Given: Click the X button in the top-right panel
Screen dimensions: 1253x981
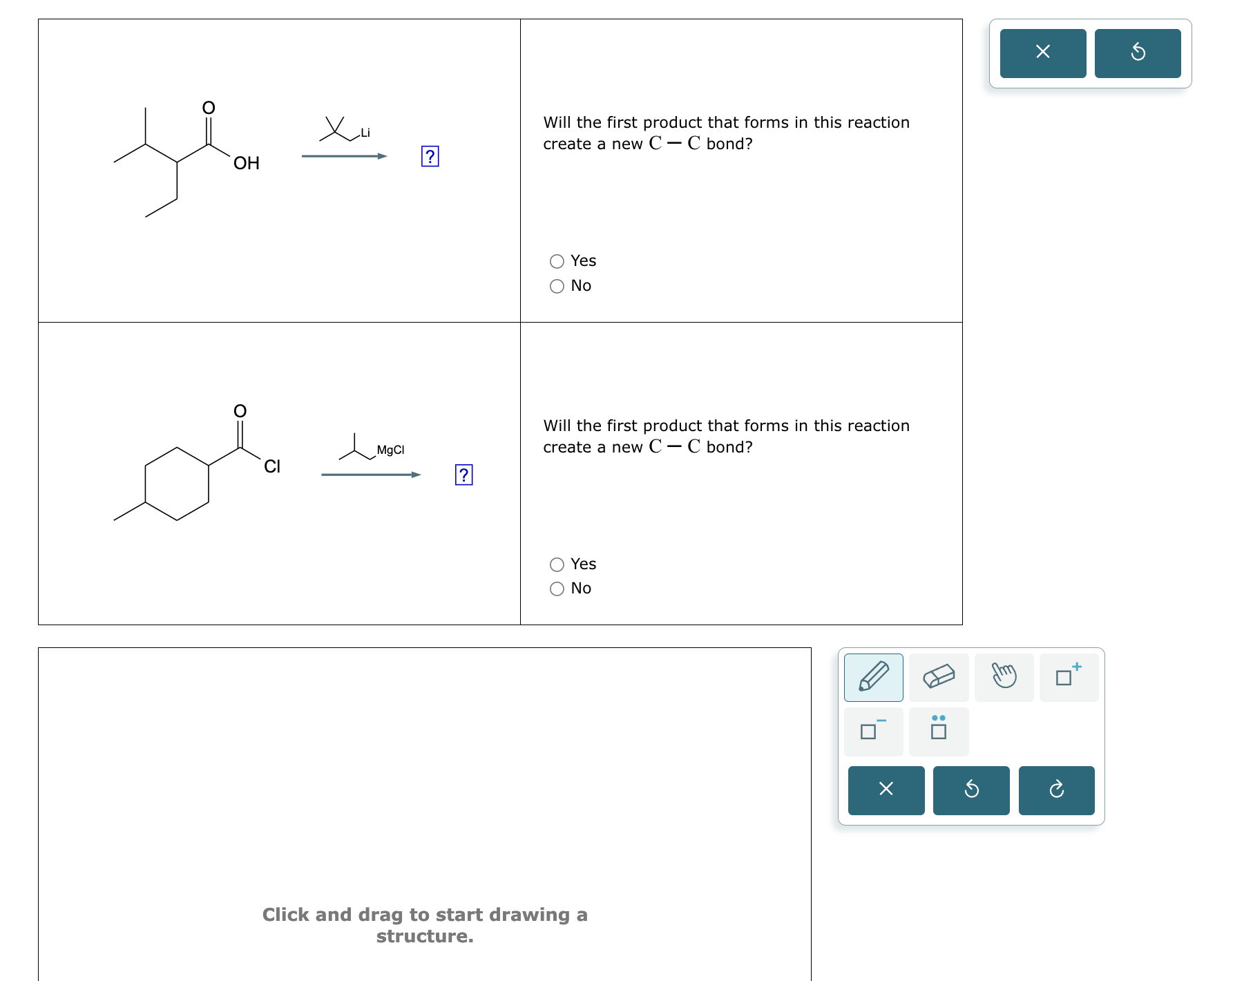Looking at the screenshot, I should 1042,53.
